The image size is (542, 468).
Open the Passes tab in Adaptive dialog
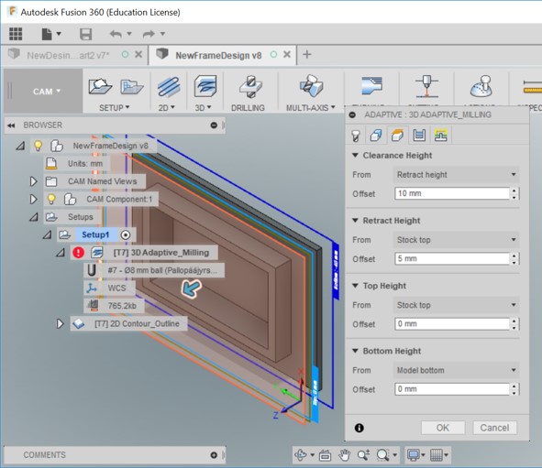pyautogui.click(x=419, y=136)
